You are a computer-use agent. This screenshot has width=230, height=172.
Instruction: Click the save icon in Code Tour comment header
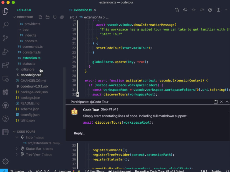coord(216,102)
